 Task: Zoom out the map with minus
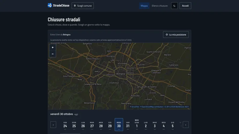[53, 54]
